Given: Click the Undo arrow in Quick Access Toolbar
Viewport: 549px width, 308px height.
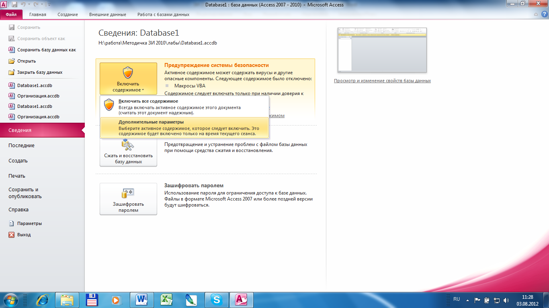Looking at the screenshot, I should pyautogui.click(x=23, y=4).
